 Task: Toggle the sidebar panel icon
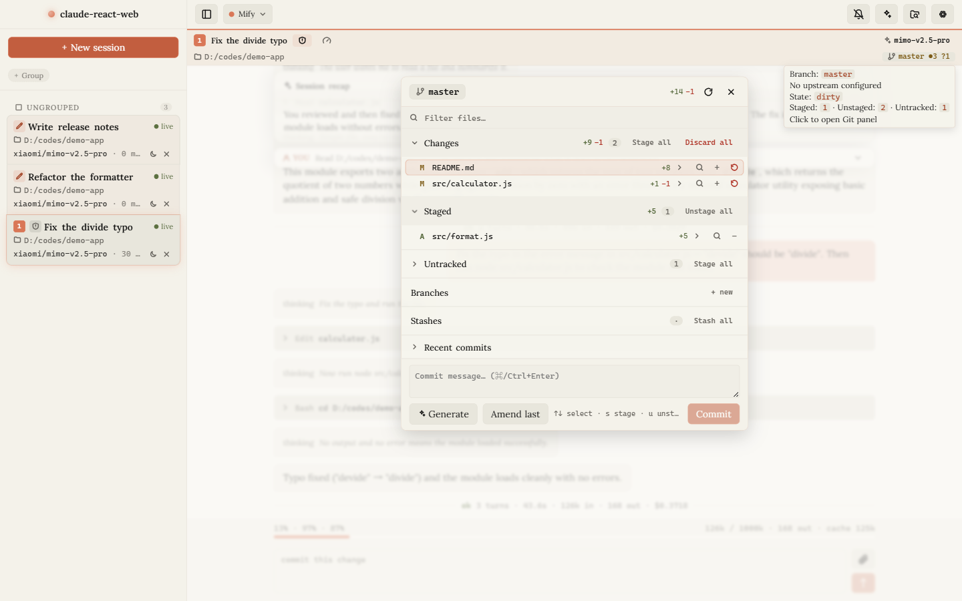click(x=206, y=14)
